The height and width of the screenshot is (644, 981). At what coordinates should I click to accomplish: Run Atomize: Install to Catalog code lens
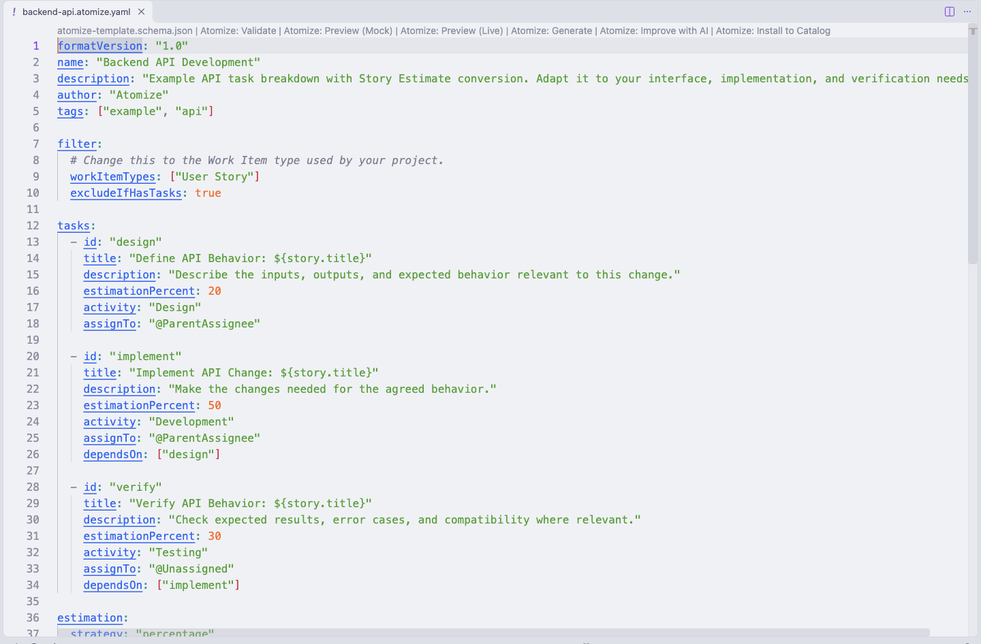tap(773, 31)
